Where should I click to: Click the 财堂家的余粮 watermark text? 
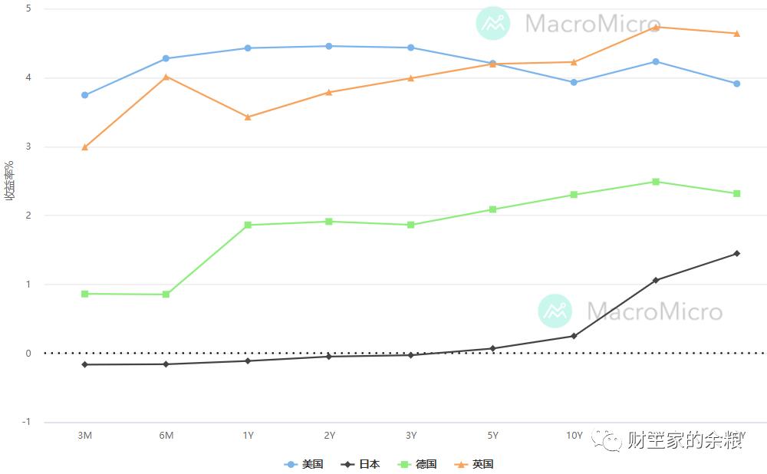(685, 439)
